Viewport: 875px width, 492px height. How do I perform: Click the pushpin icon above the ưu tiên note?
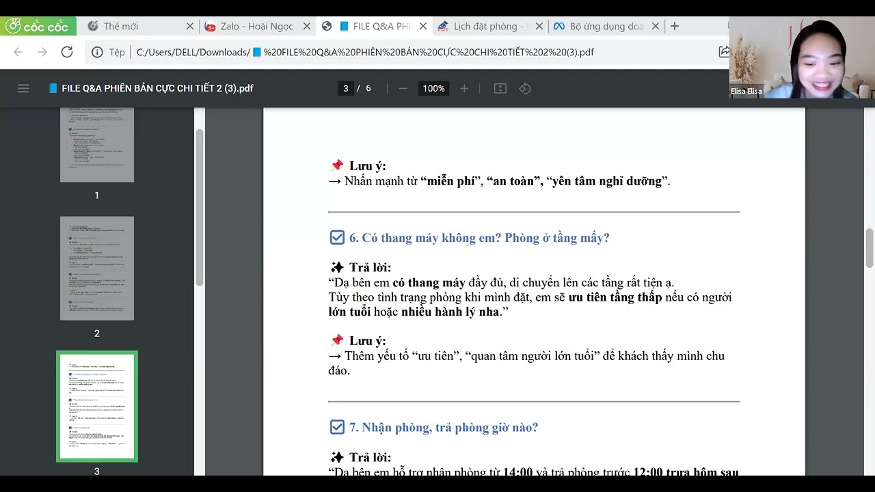(x=337, y=340)
